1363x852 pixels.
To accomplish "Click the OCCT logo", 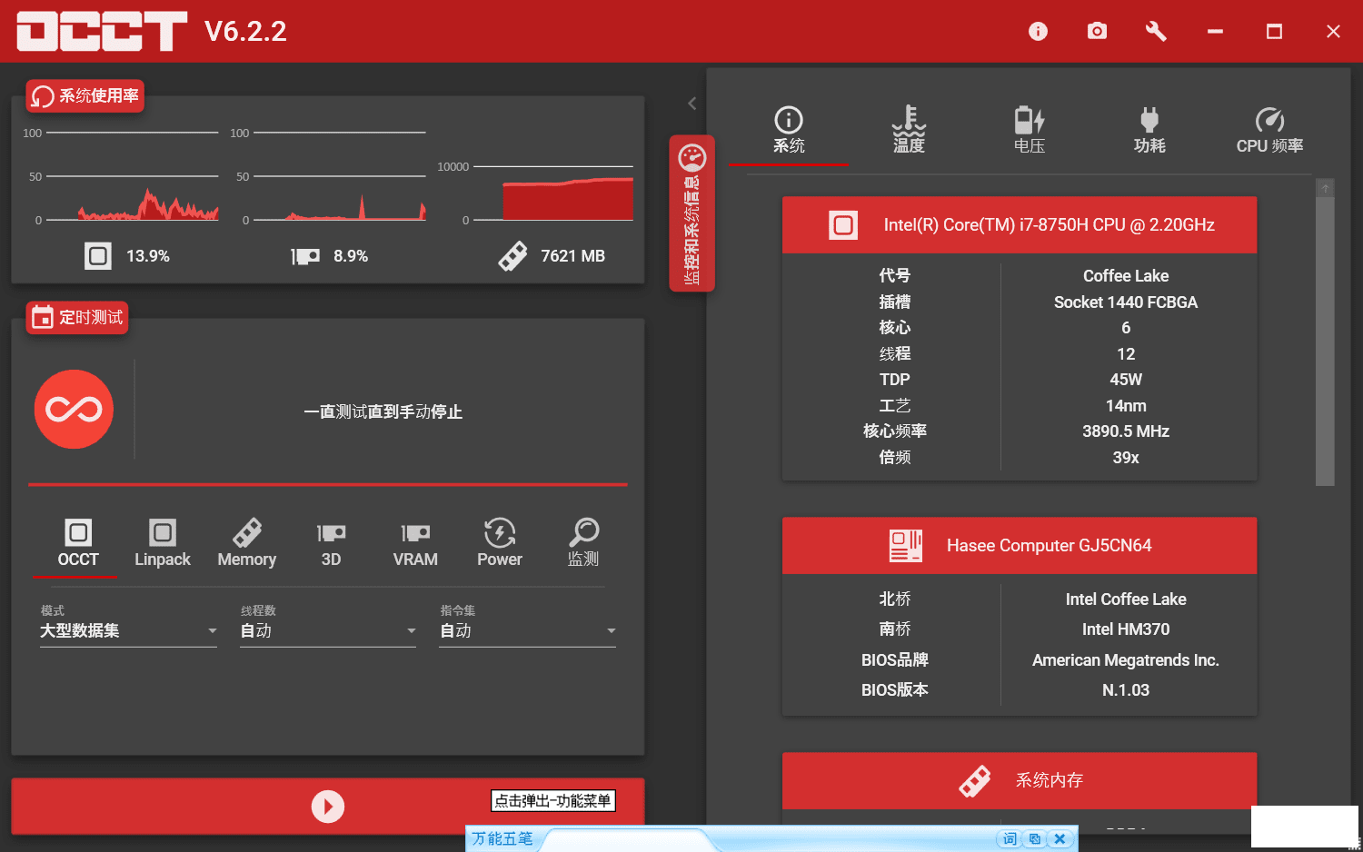I will pos(102,31).
